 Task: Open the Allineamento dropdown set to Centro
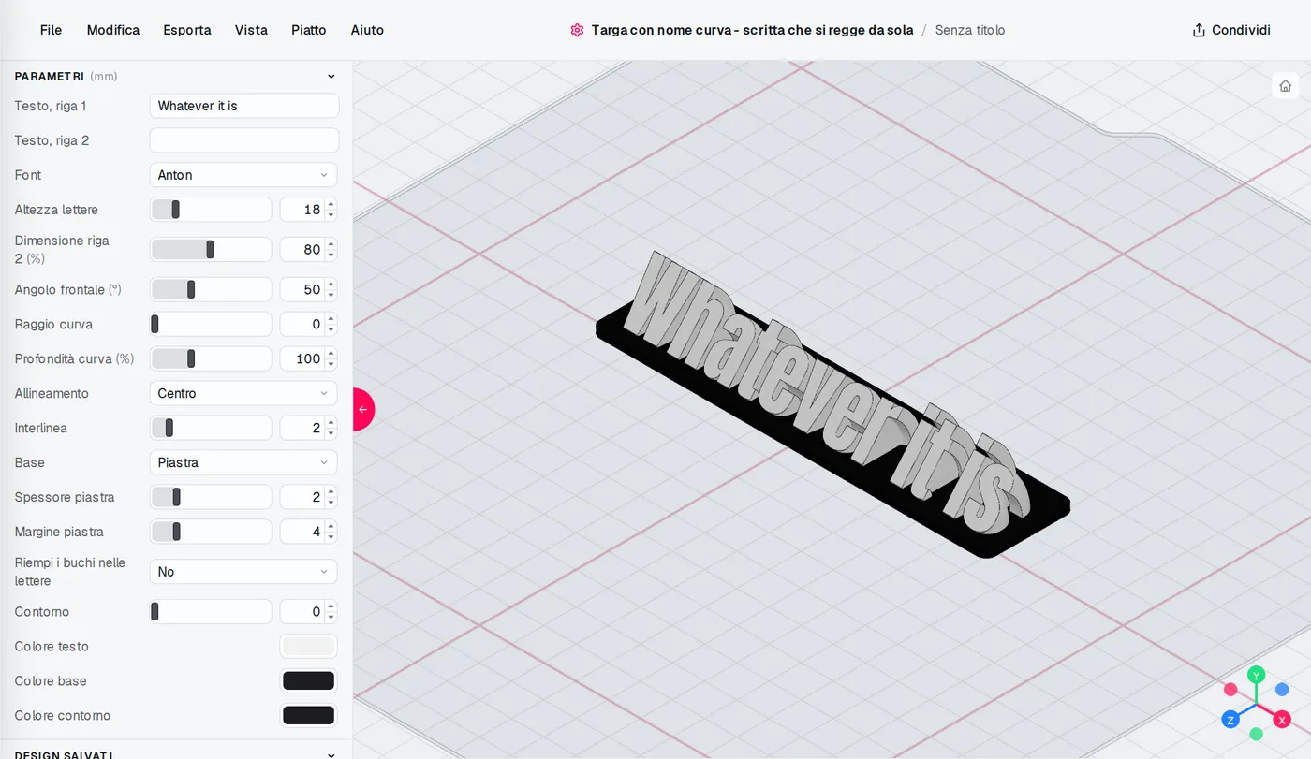243,393
